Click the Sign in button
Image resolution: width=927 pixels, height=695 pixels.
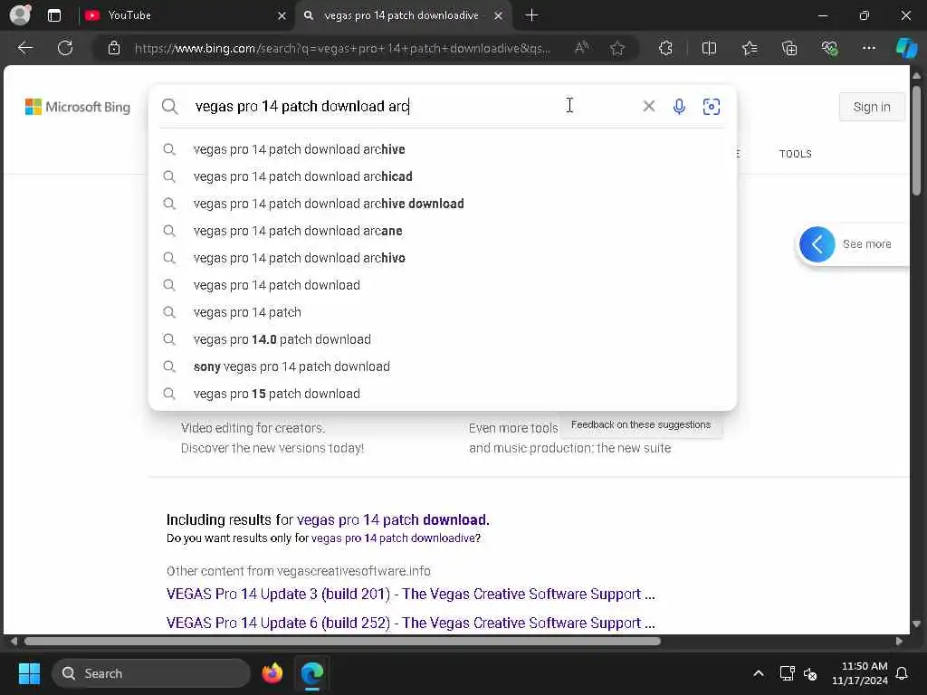pyautogui.click(x=872, y=107)
